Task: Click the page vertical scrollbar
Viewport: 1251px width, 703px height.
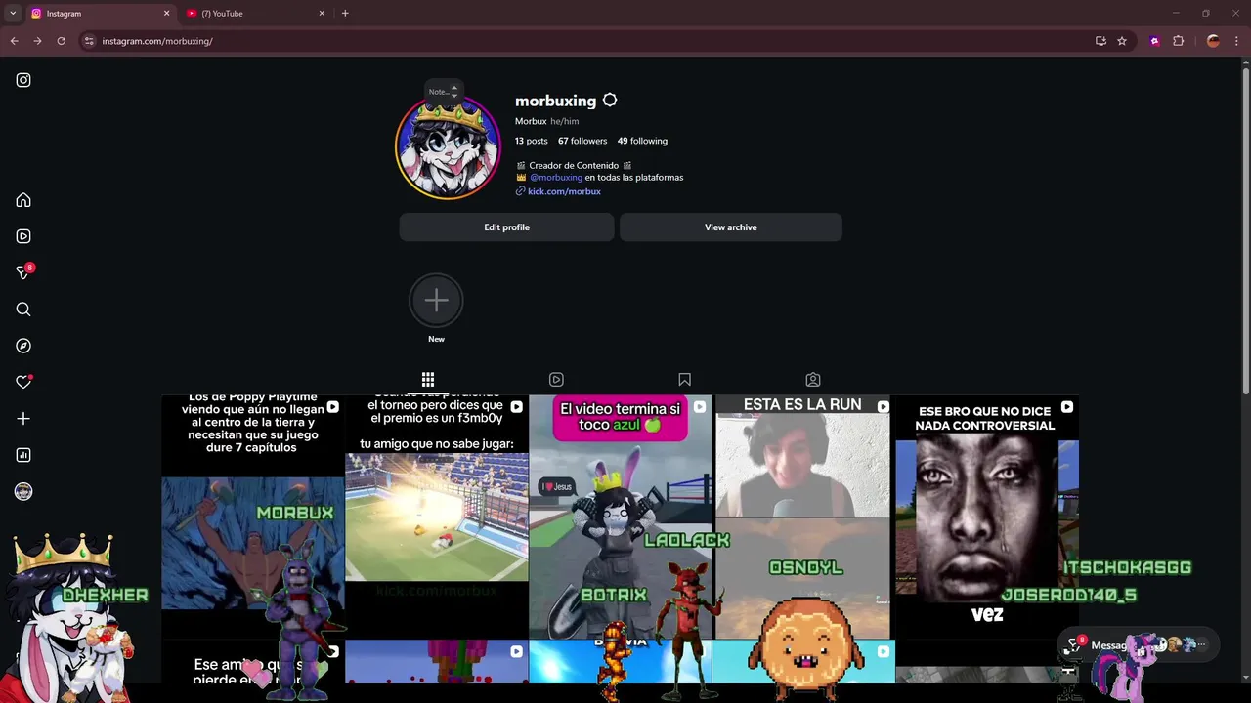Action: click(1245, 229)
